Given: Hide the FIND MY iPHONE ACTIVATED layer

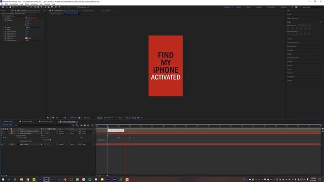Looking at the screenshot, I should click(2, 131).
